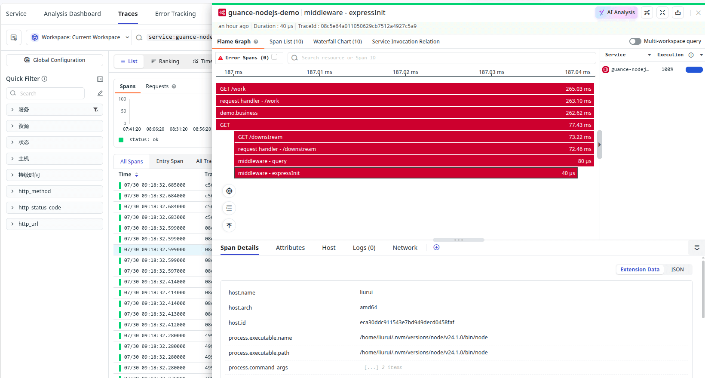Image resolution: width=705 pixels, height=378 pixels.
Task: Add a new span detail tab
Action: click(436, 247)
